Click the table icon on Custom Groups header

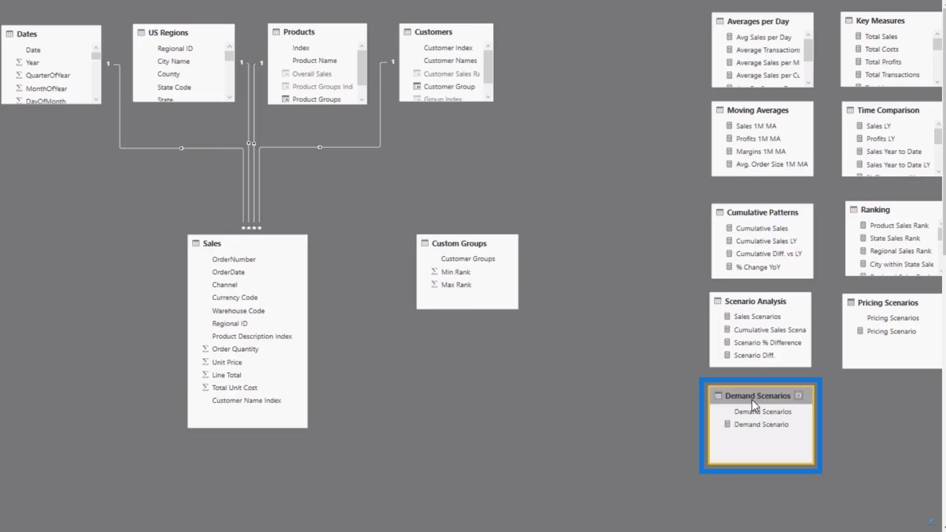(425, 243)
